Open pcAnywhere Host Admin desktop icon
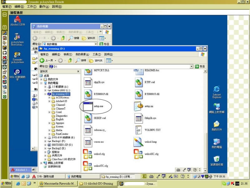The image size is (250, 188). click(x=17, y=39)
